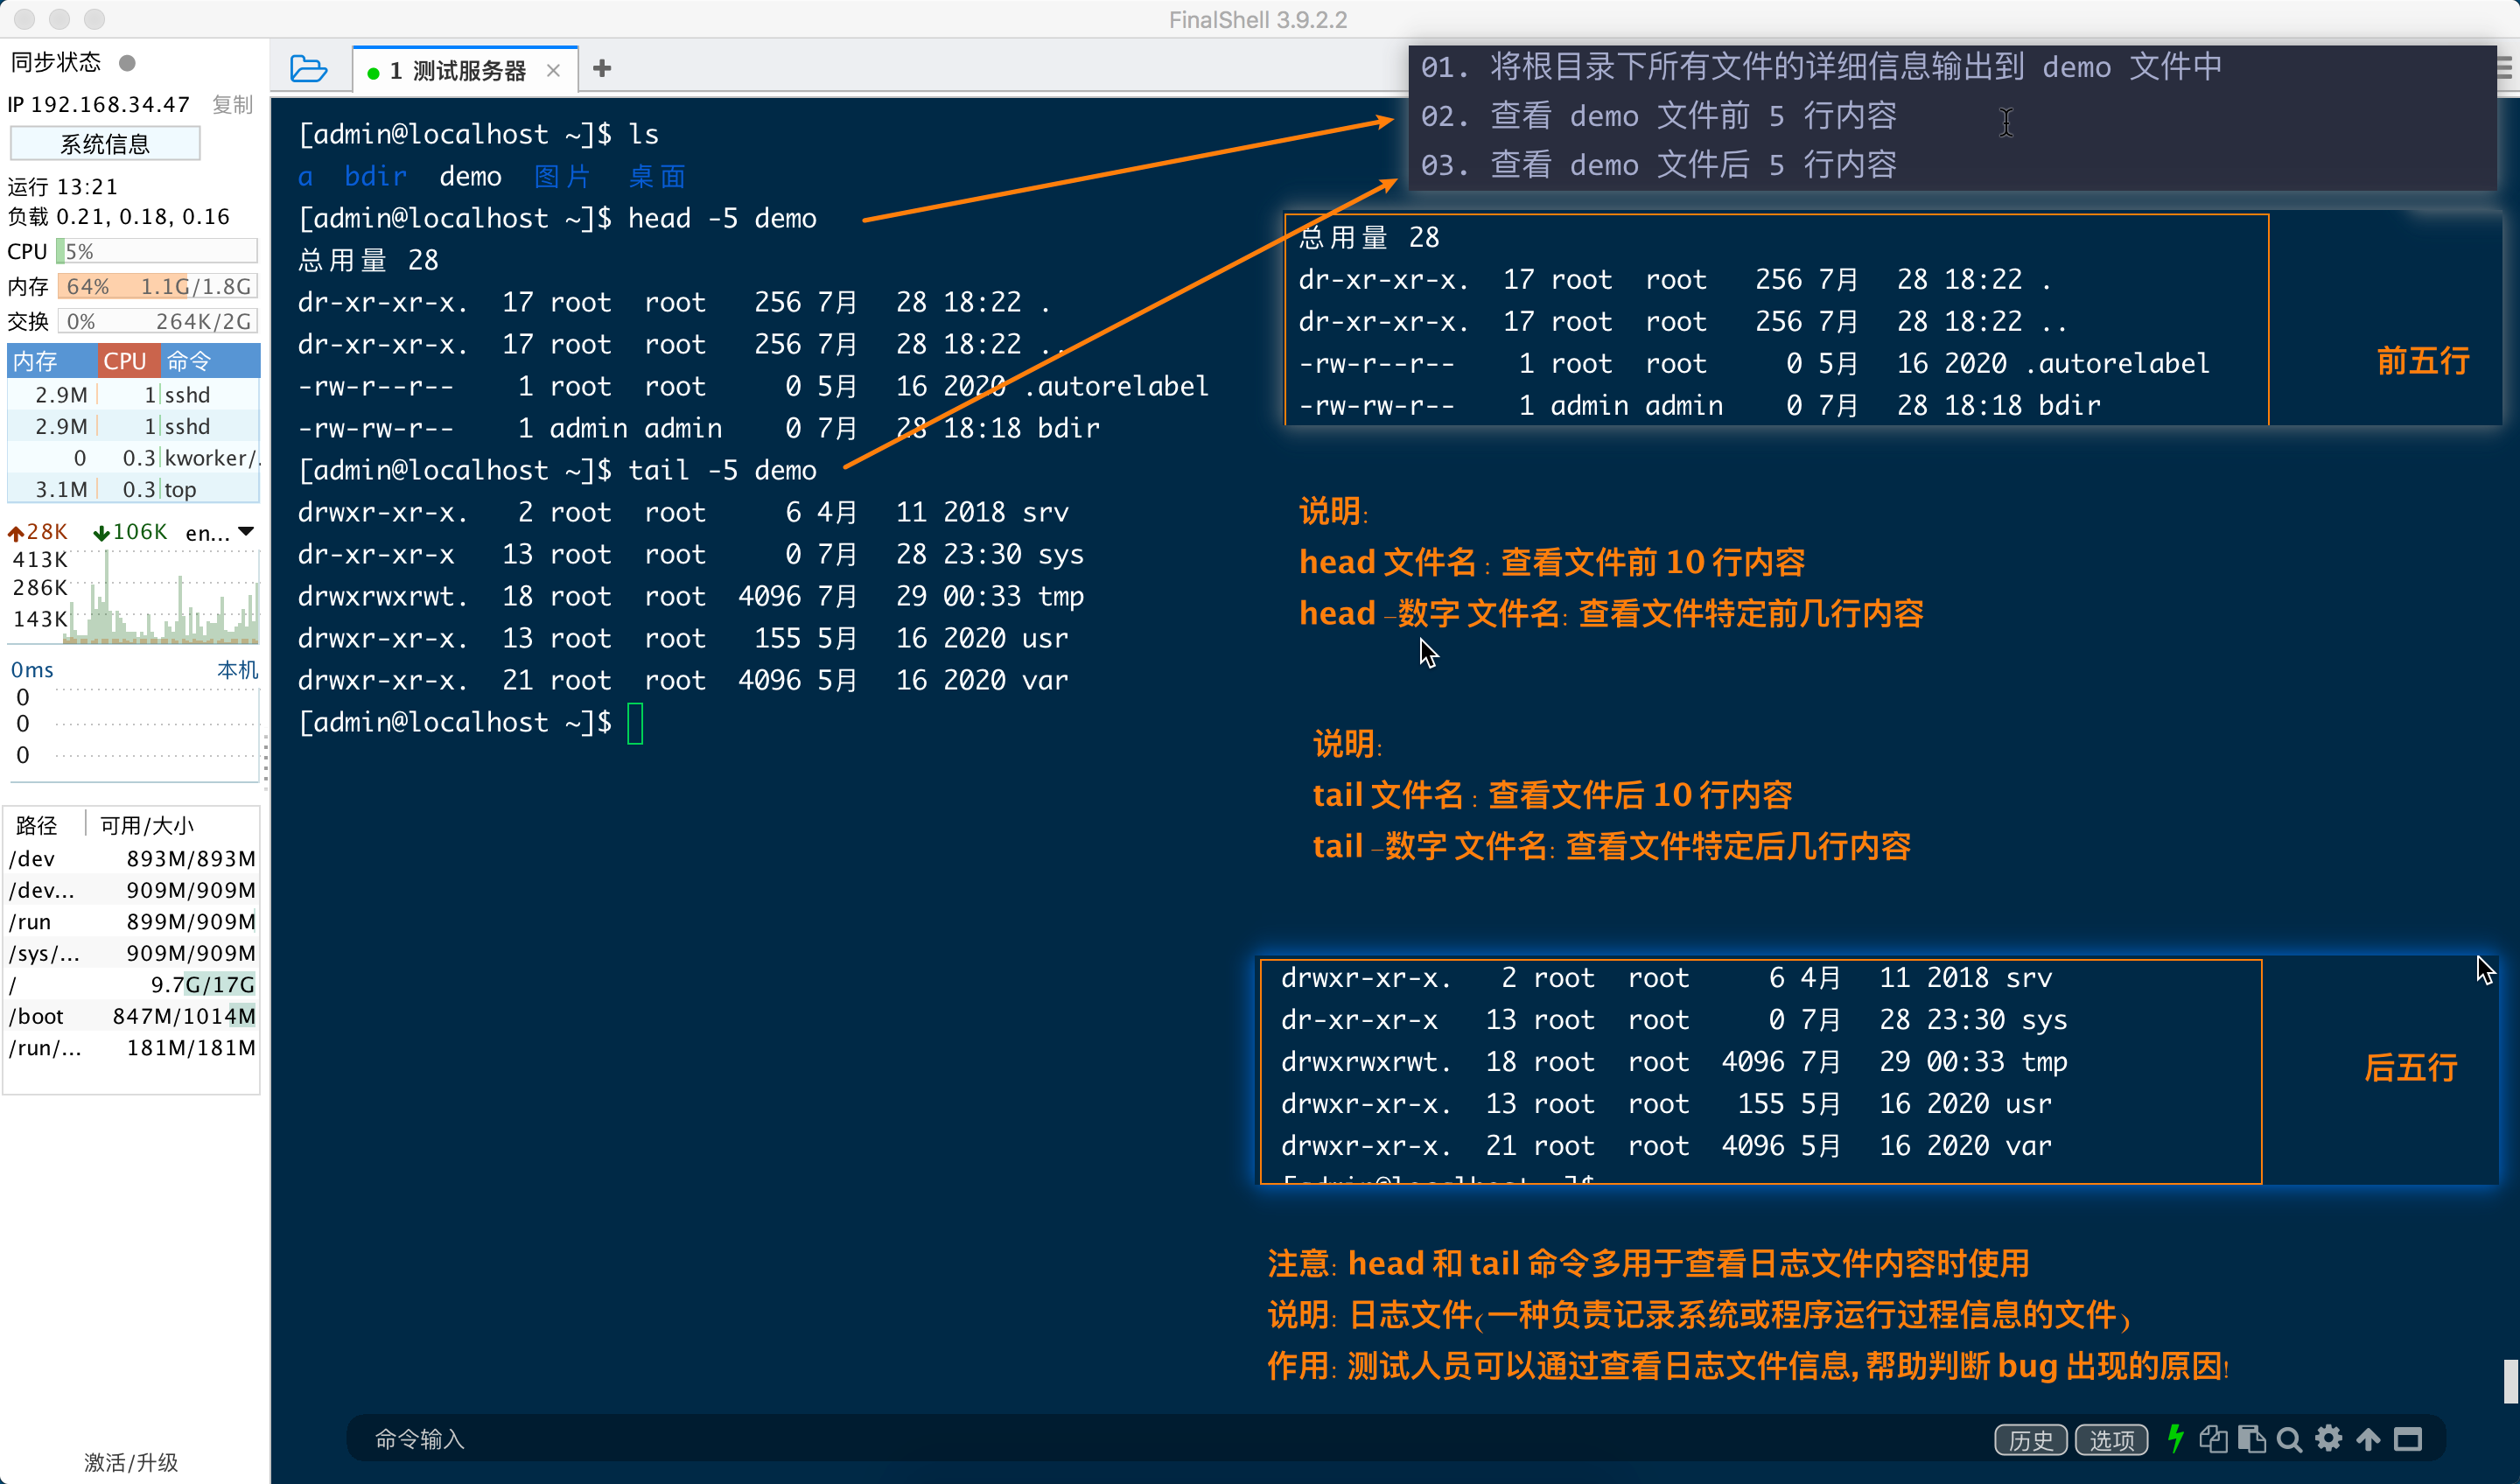Click the green lightning quick command icon
Screen dimensions: 2520x1484
click(2175, 1439)
